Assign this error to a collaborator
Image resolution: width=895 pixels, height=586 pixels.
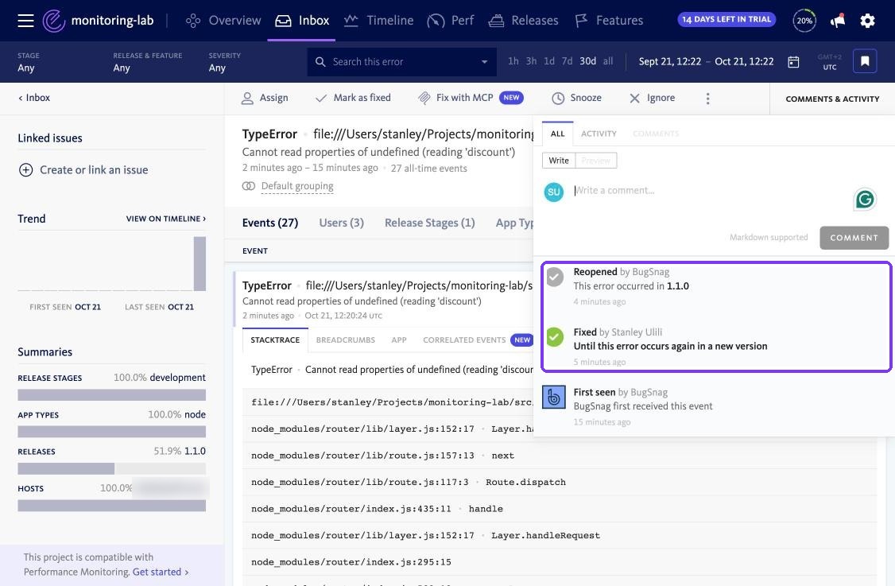tap(265, 99)
